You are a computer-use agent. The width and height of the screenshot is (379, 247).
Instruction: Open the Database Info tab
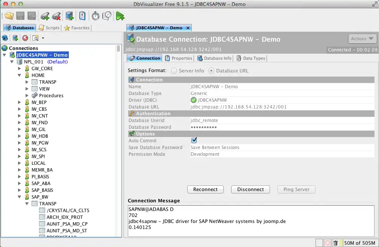[x=214, y=58]
